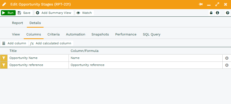Click the pencil edit icon in title bar
This screenshot has width=231, height=104.
click(4, 4)
